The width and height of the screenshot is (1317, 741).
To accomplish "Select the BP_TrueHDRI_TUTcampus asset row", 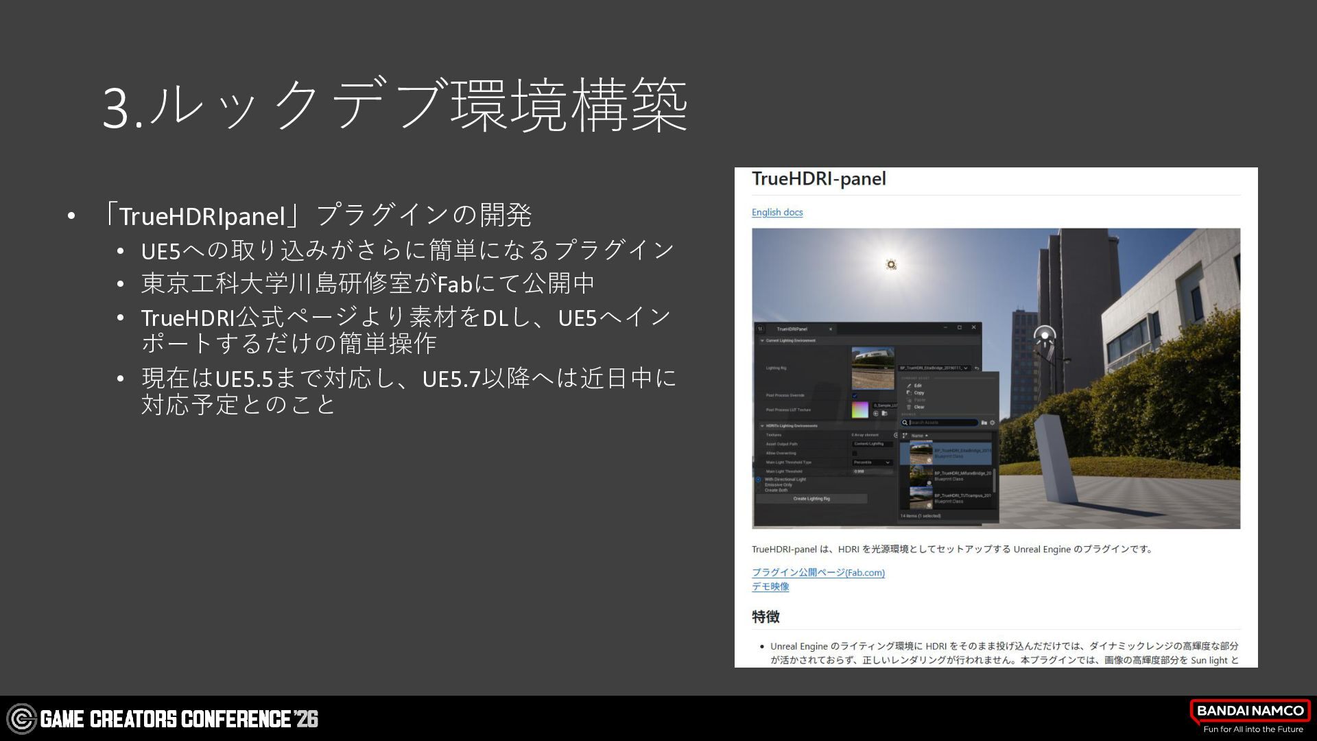I will pos(946,497).
